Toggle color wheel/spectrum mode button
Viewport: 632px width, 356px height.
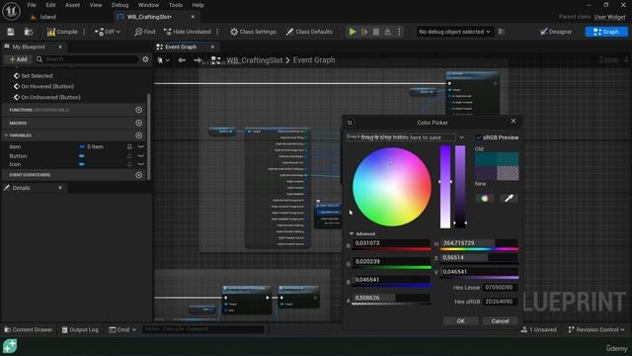point(485,198)
